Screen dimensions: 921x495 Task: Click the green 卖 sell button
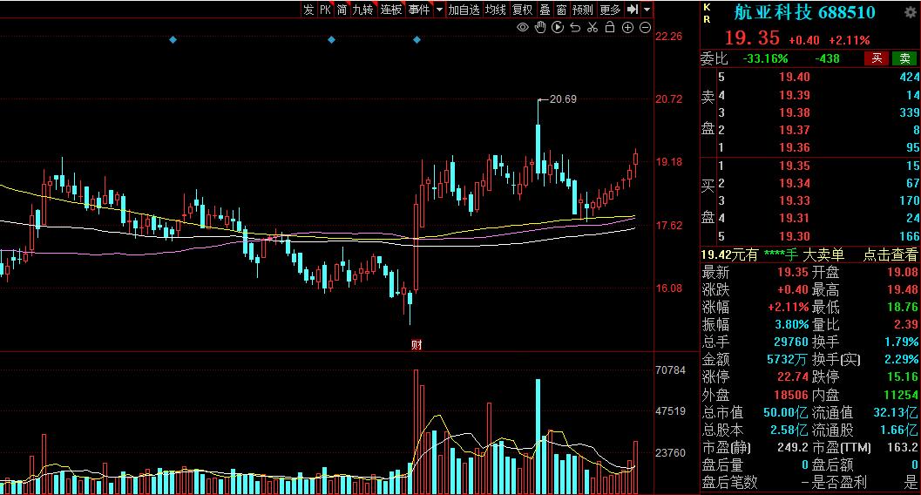pos(904,58)
